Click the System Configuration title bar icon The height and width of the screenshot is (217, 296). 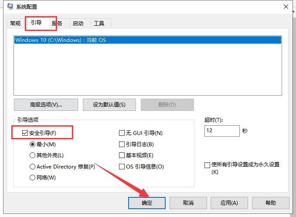[x=10, y=7]
